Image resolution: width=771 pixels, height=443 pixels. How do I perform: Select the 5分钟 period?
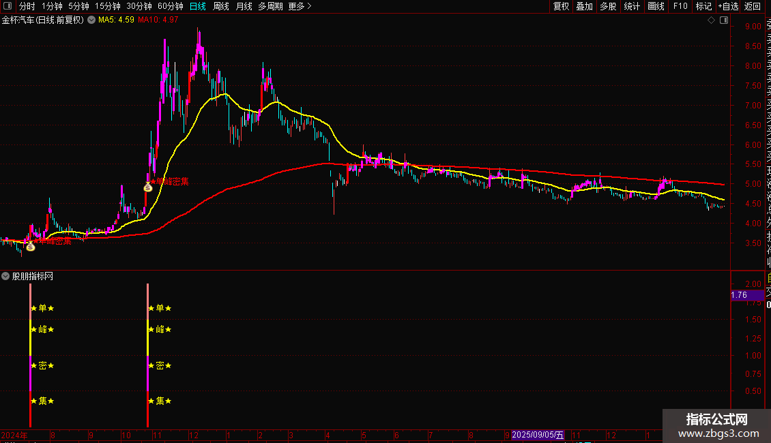point(78,6)
